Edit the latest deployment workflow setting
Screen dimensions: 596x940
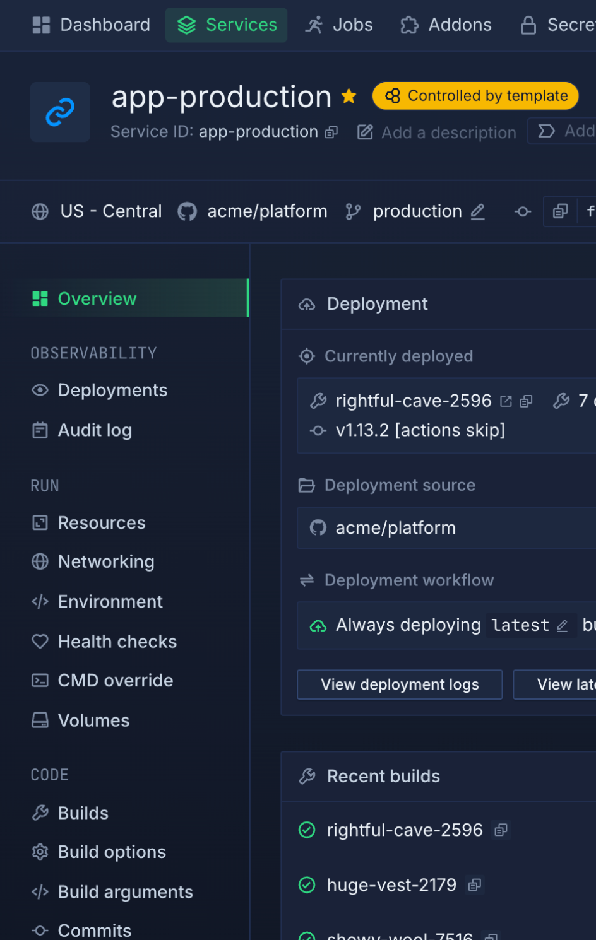click(x=562, y=626)
